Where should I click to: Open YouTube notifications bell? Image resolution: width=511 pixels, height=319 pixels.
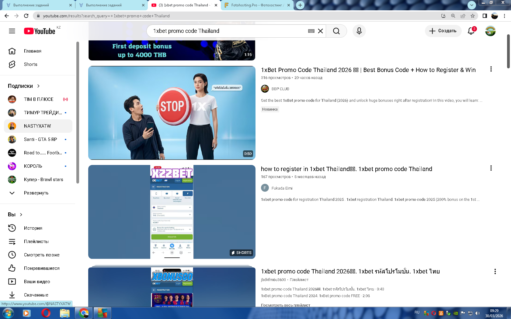click(471, 31)
